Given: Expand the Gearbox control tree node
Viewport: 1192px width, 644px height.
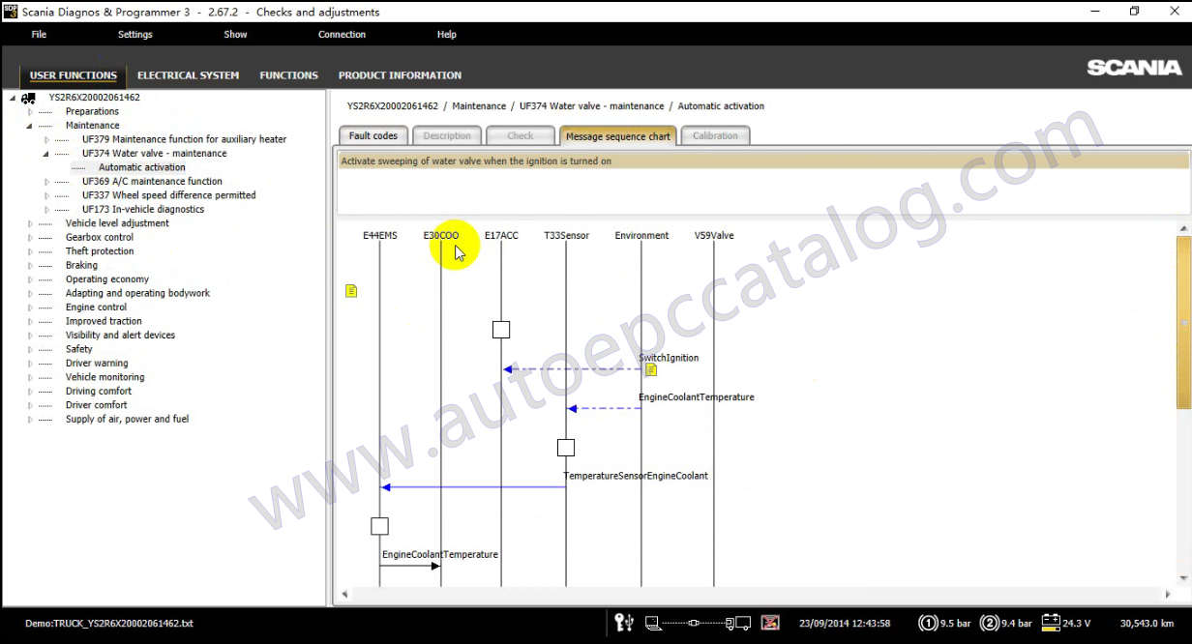Looking at the screenshot, I should pos(30,238).
